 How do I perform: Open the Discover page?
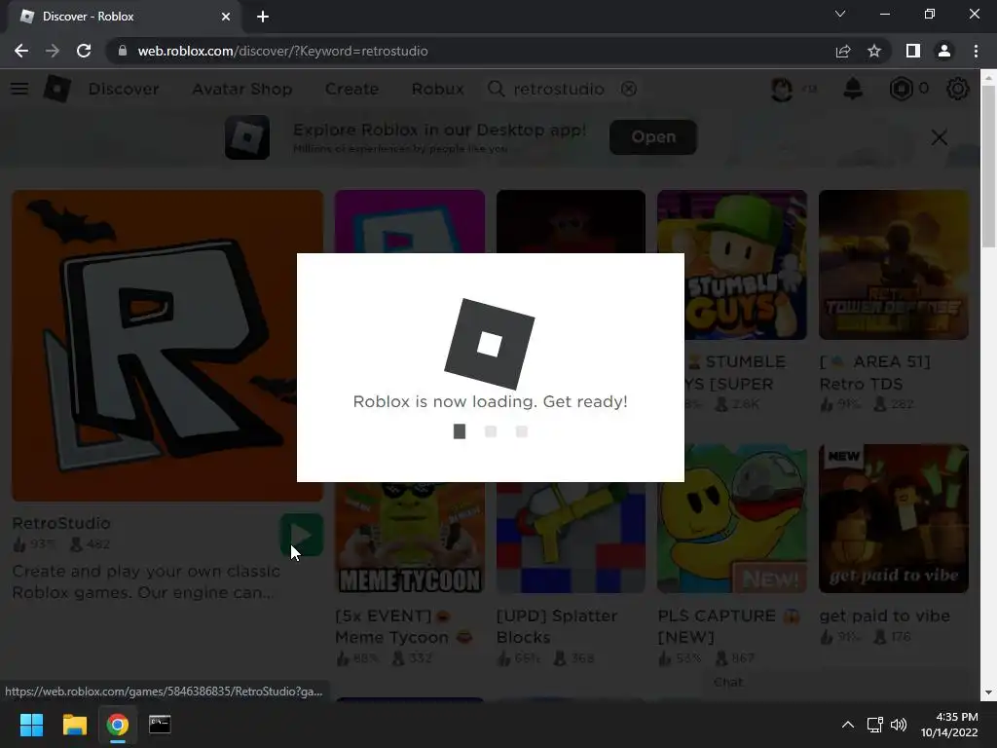coord(124,89)
